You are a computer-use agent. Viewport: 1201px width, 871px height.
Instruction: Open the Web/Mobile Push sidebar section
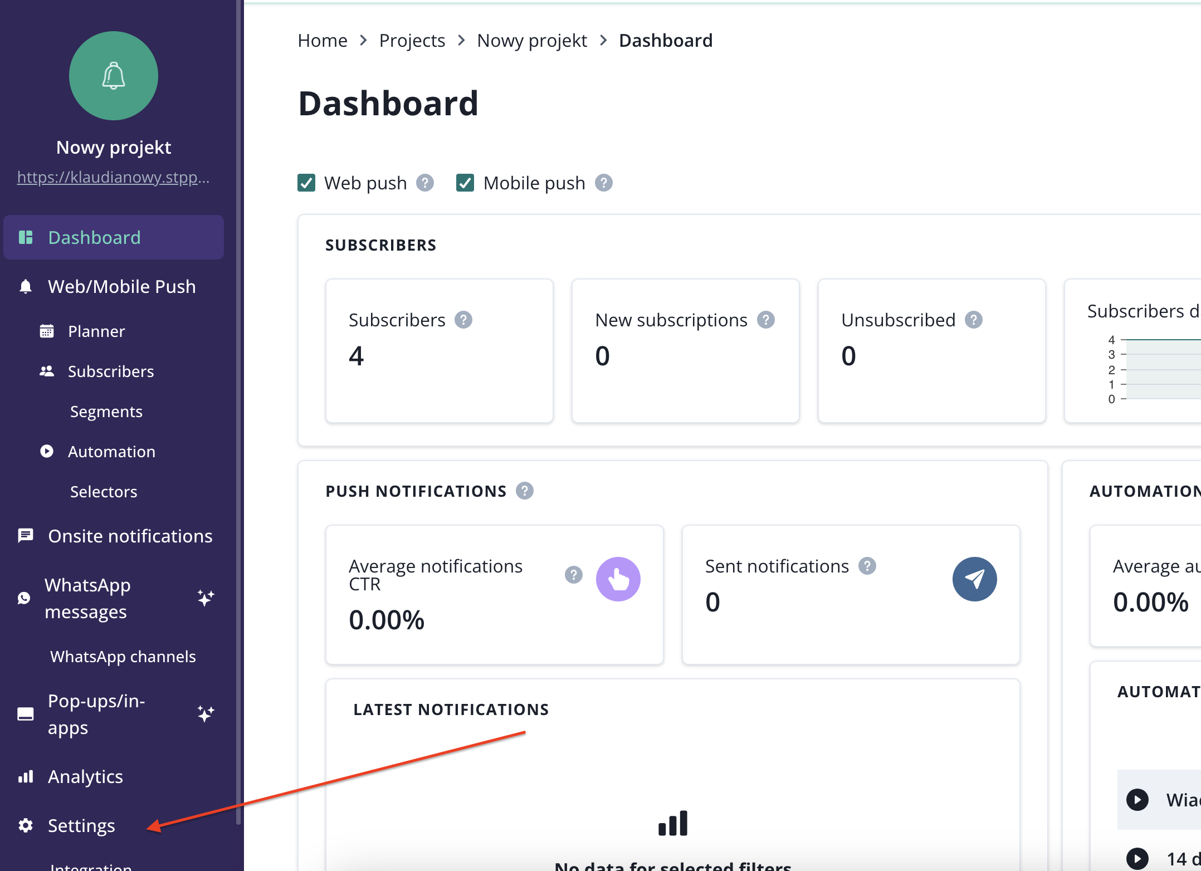[121, 286]
